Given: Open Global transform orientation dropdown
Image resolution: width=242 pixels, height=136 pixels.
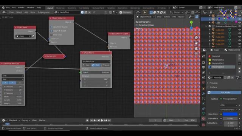Looking at the screenshot, I should pyautogui.click(x=177, y=12).
